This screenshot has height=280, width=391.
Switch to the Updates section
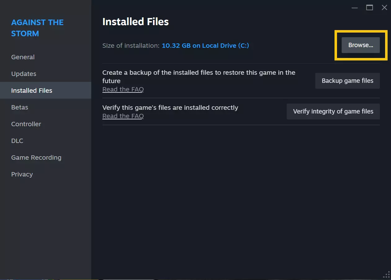tap(24, 74)
